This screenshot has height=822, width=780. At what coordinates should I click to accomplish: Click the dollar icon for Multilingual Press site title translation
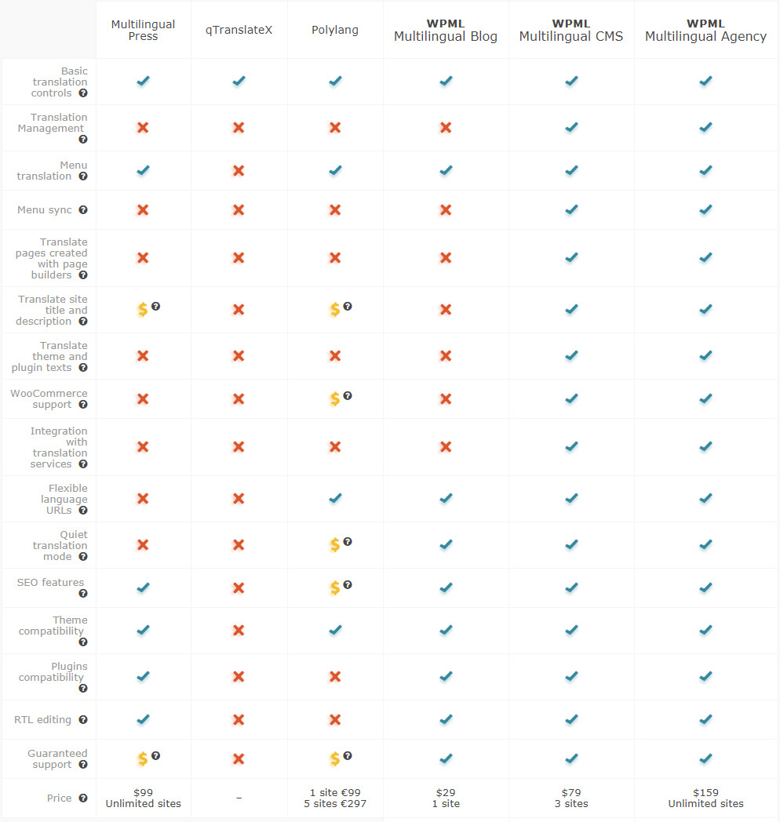point(142,309)
